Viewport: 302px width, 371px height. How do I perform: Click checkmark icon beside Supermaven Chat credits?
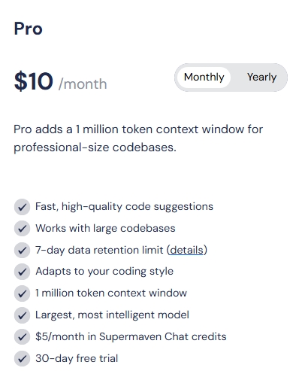point(22,337)
